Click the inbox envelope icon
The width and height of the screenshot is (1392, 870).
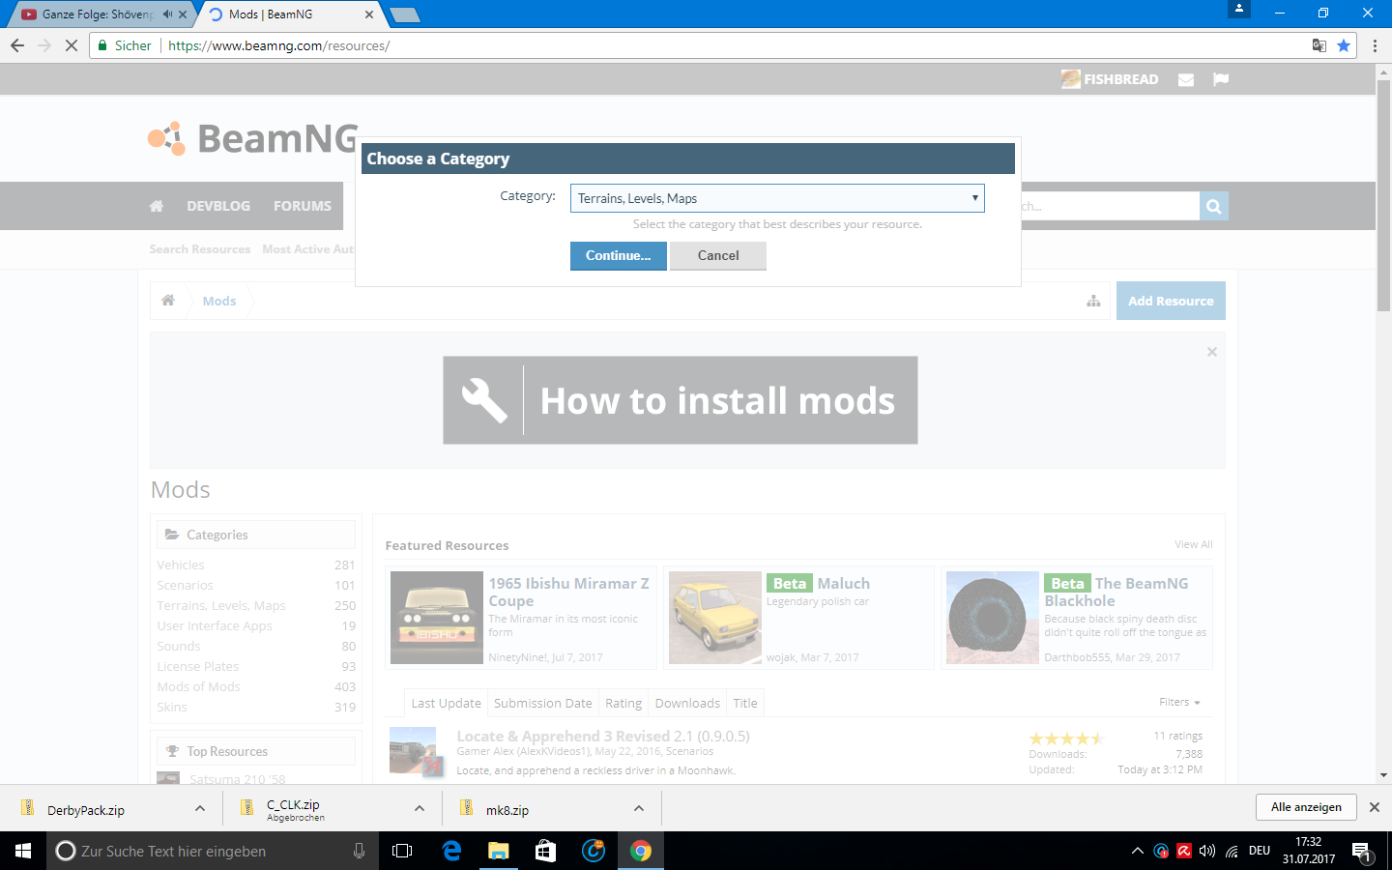coord(1186,79)
